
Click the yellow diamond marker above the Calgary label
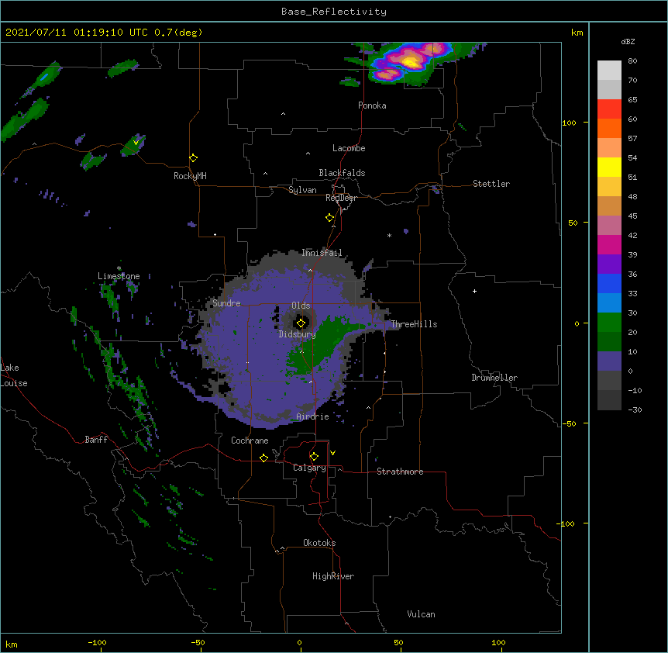pyautogui.click(x=314, y=457)
